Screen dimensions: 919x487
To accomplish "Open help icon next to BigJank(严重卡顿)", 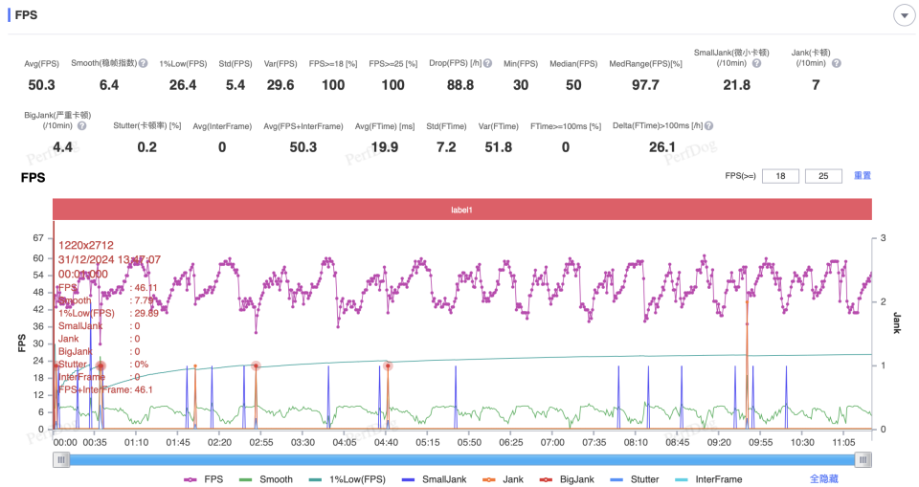I will pos(82,125).
